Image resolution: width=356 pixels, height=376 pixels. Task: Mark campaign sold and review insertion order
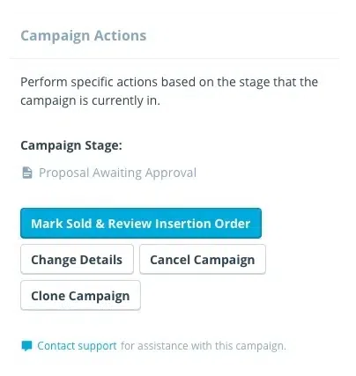pyautogui.click(x=141, y=224)
